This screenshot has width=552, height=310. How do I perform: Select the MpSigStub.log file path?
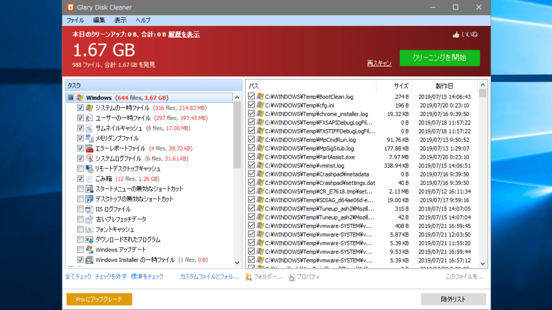point(309,148)
